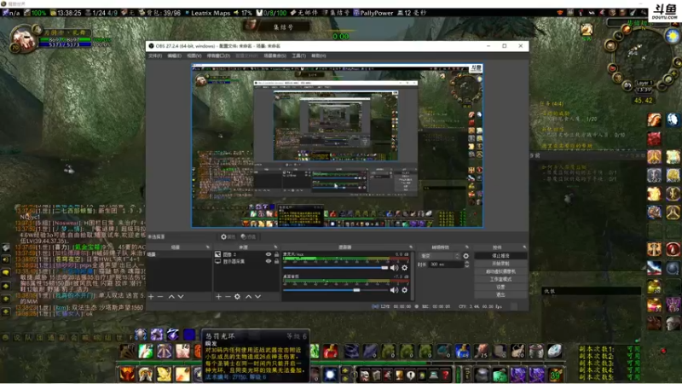
Task: Increase the 300 ms transition duration stepper
Action: pyautogui.click(x=466, y=263)
